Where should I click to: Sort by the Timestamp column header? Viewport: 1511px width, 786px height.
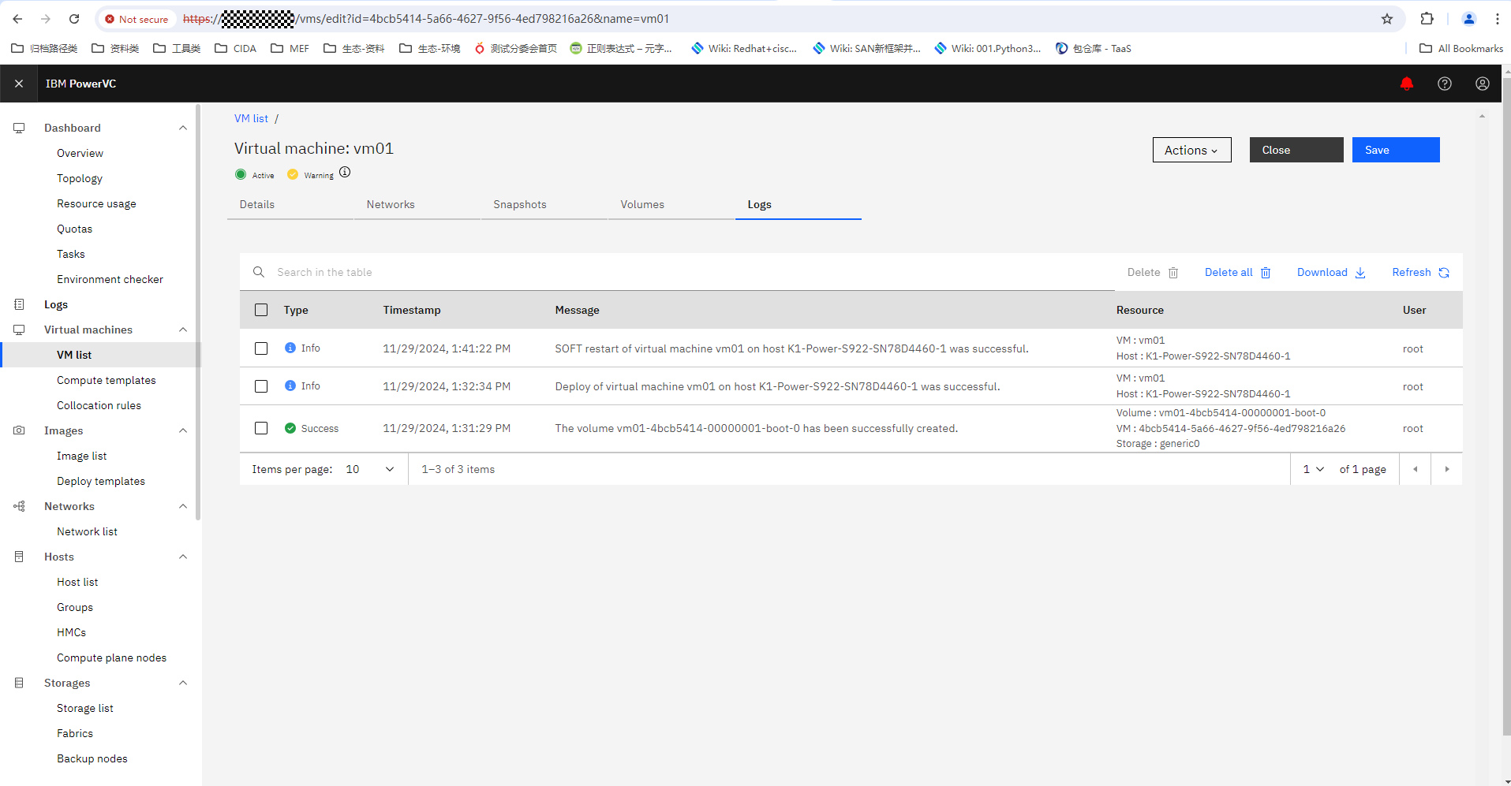pos(412,310)
